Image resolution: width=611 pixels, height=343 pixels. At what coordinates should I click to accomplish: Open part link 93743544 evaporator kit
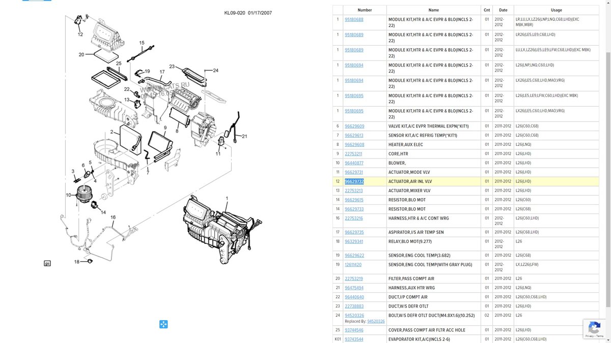[354, 339]
